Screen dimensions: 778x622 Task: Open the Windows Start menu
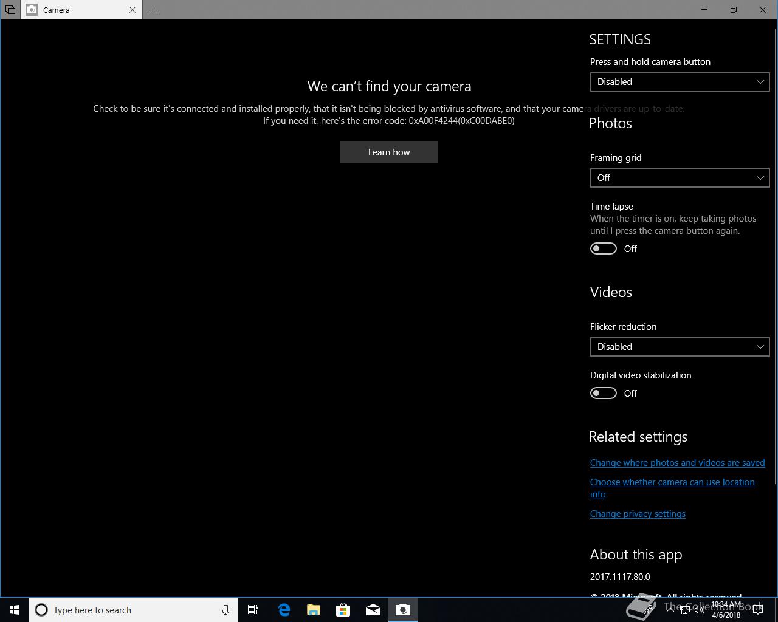point(15,610)
